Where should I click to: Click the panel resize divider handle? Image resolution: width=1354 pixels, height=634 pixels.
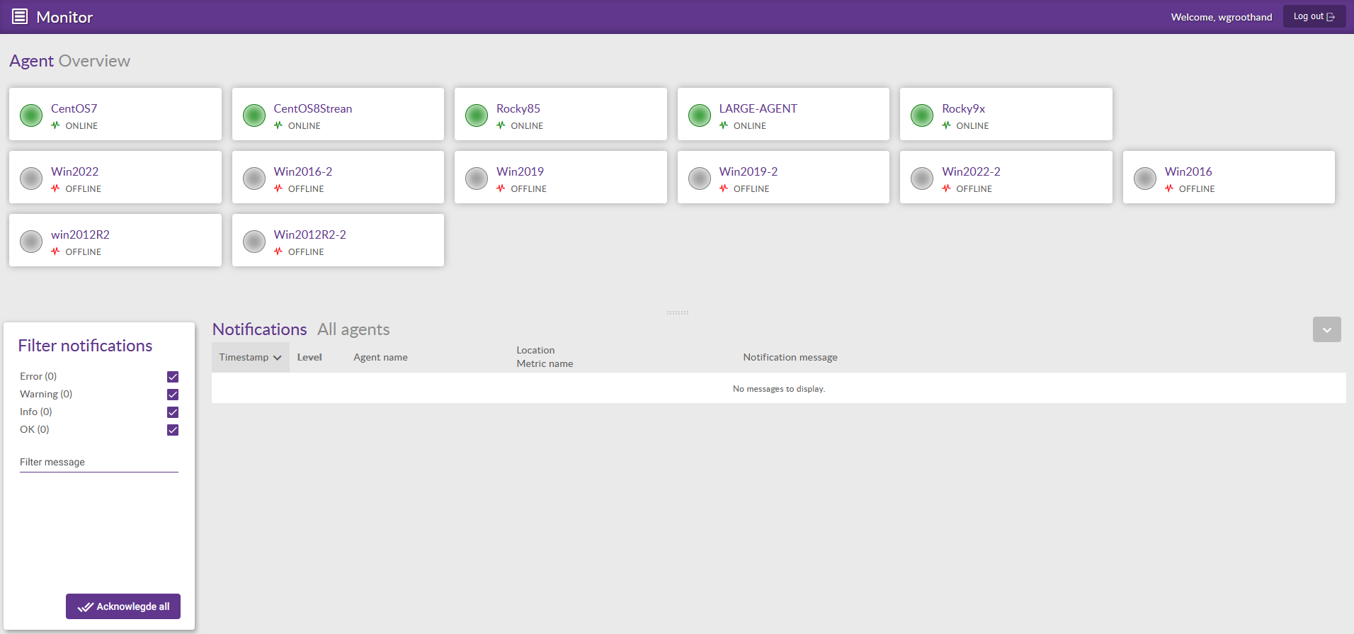tap(677, 312)
